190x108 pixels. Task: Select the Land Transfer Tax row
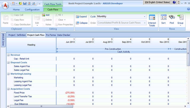[x=23, y=97]
